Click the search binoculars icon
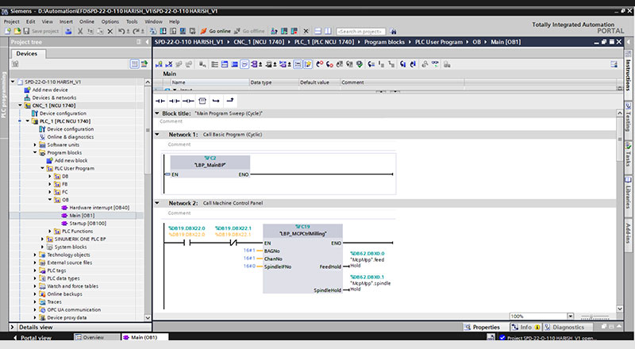This screenshot has width=635, height=349. (393, 31)
